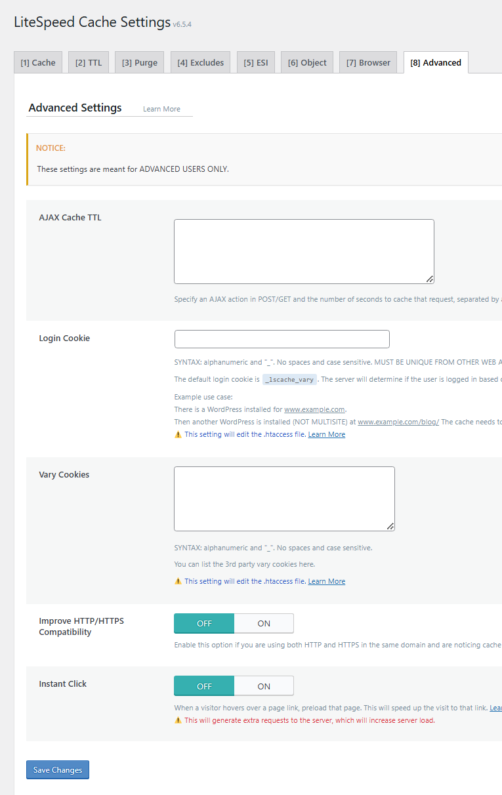Open the [6] Object tab
This screenshot has height=795, width=502.
coord(307,62)
